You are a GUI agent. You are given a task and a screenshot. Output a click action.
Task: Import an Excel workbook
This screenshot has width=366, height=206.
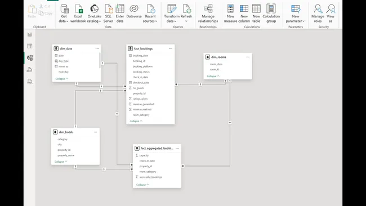[78, 14]
